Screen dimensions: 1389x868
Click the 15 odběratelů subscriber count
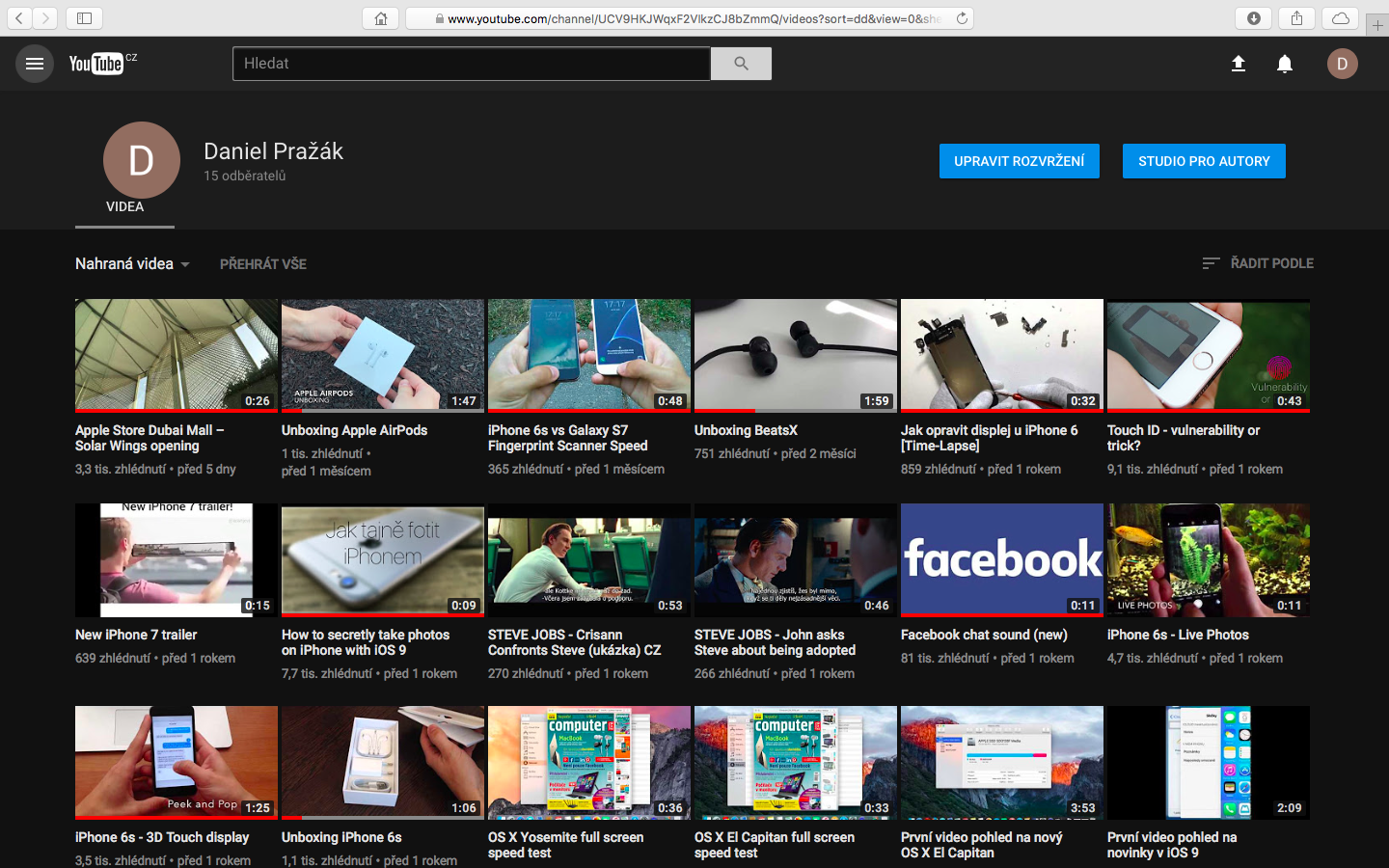tap(245, 176)
